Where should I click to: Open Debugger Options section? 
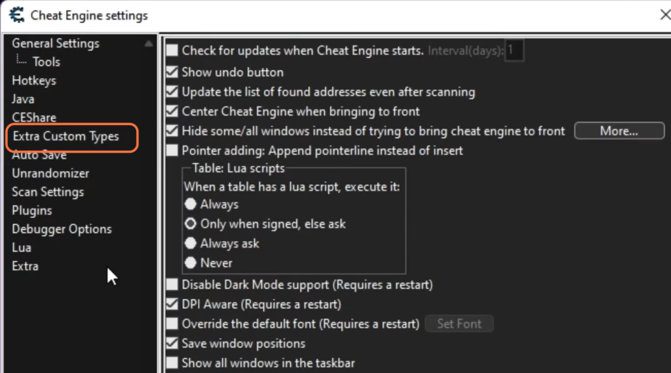point(62,229)
